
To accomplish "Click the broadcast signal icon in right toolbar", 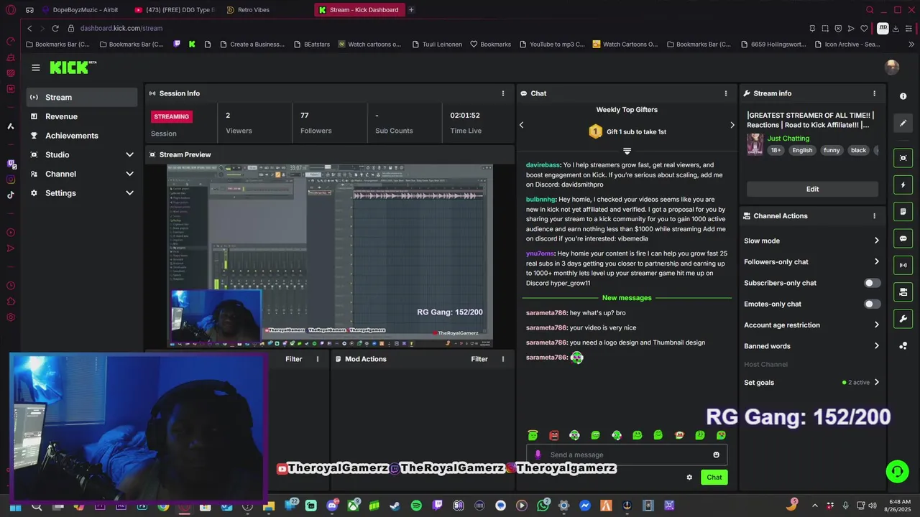I will point(903,265).
